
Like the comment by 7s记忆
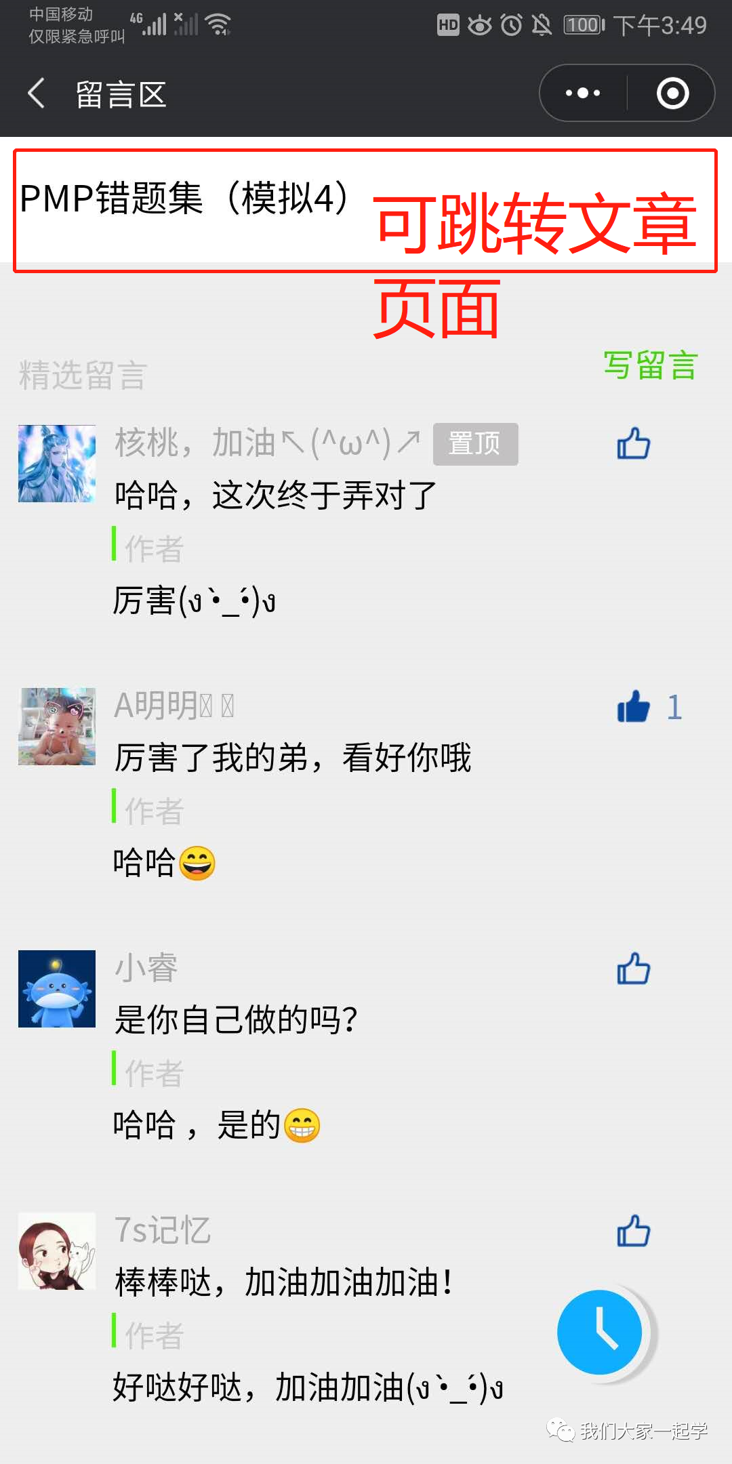634,1231
